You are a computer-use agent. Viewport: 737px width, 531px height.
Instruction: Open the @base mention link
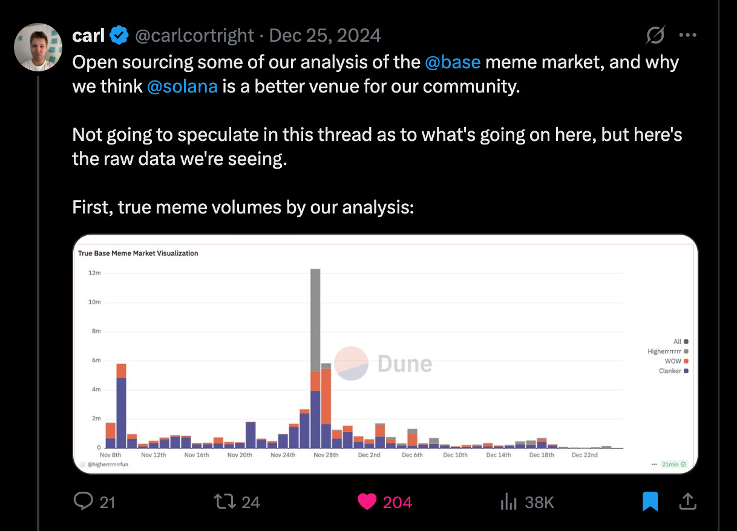pyautogui.click(x=454, y=62)
